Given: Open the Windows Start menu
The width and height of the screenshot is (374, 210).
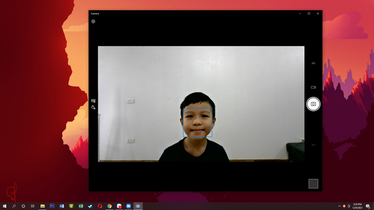Looking at the screenshot, I should coord(5,206).
